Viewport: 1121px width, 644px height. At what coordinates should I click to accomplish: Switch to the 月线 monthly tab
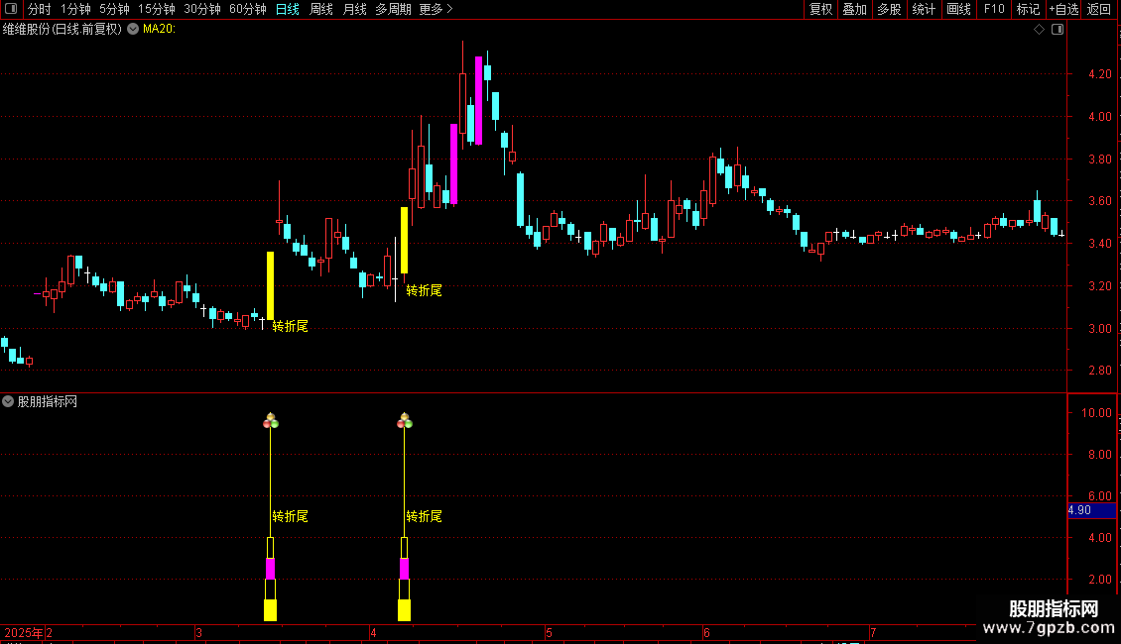click(354, 9)
